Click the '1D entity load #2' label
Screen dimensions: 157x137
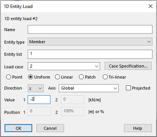pyautogui.click(x=21, y=19)
